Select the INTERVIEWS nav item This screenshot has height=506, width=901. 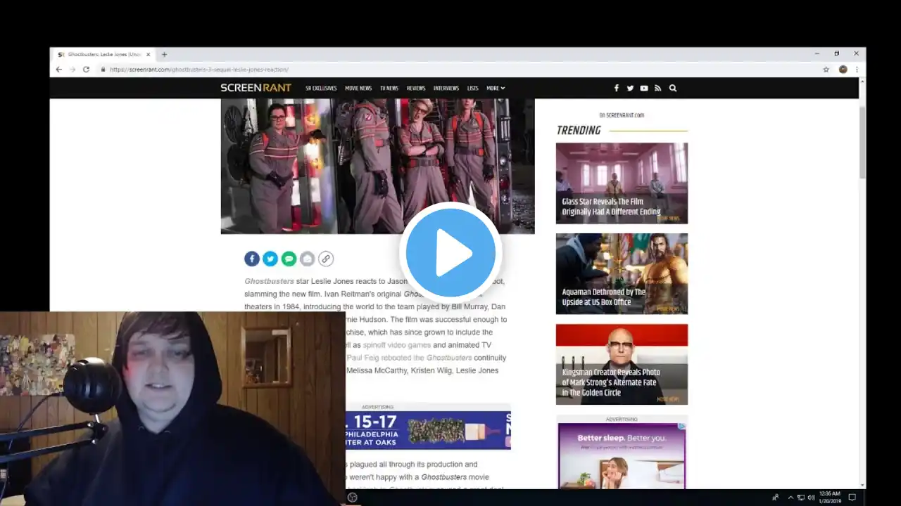point(446,89)
